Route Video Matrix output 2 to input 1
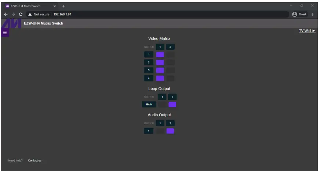 coord(160,62)
